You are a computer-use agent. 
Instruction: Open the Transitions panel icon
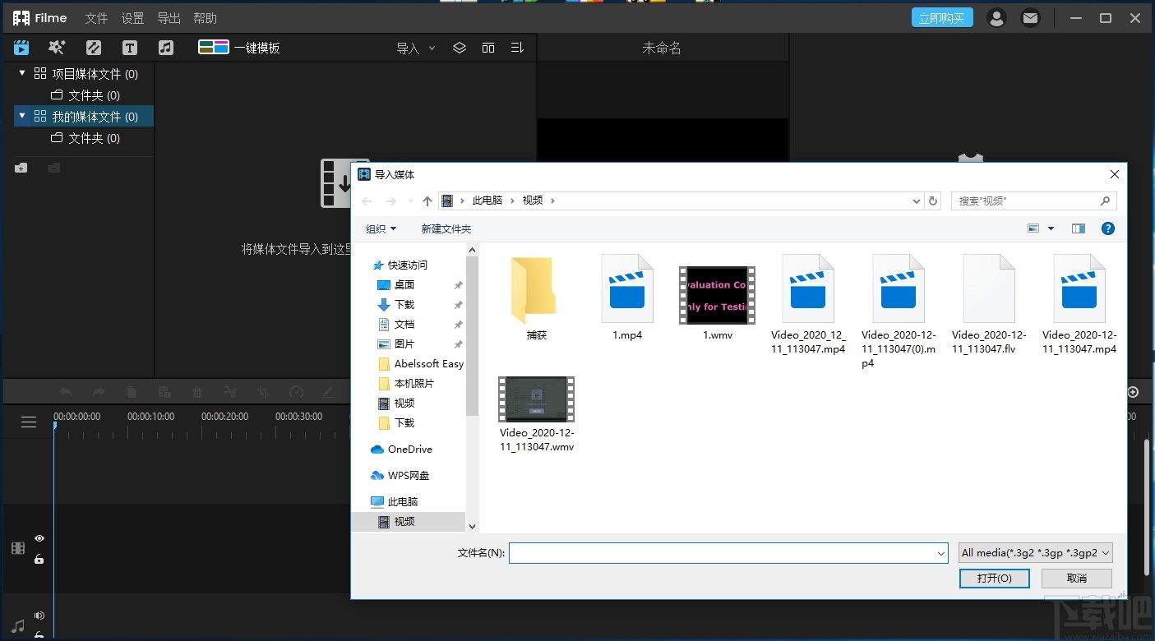point(93,47)
